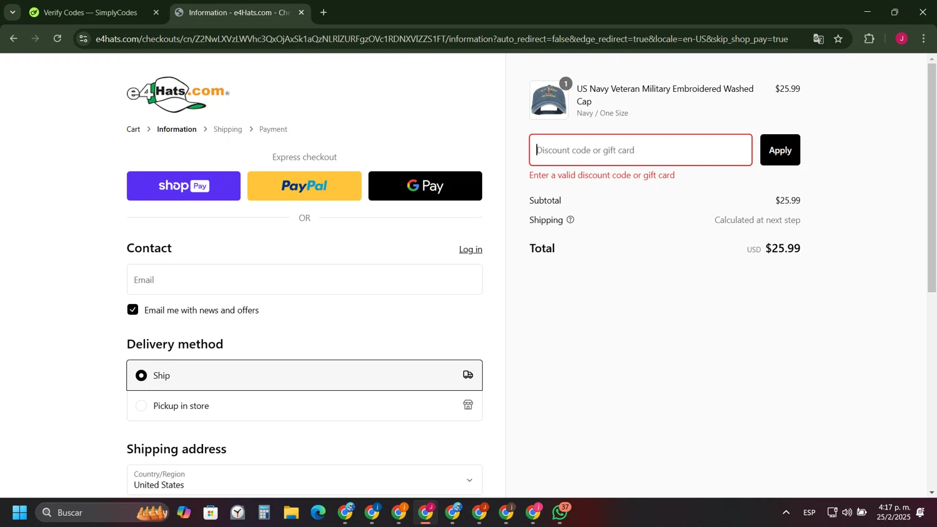The height and width of the screenshot is (527, 937).
Task: Open the Chrome three-dot menu
Action: click(x=923, y=39)
